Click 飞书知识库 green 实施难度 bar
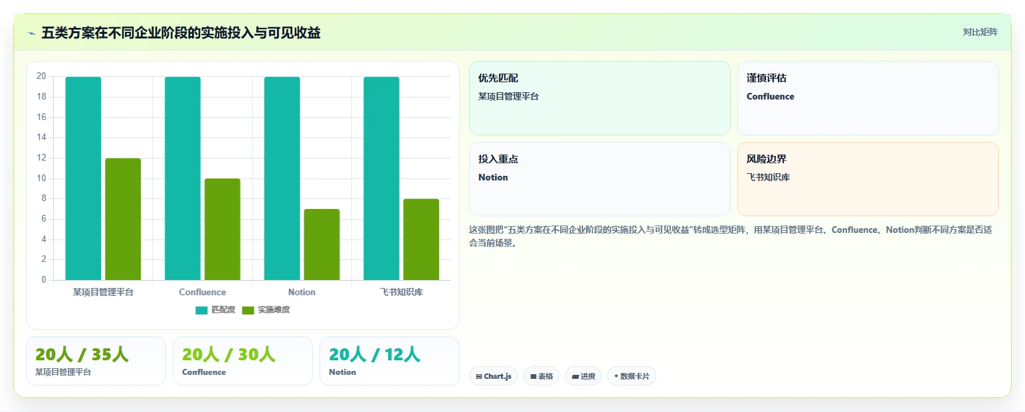1025x412 pixels. point(421,240)
